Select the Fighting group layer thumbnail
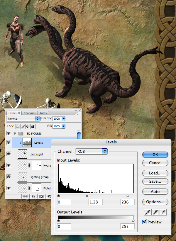Screen dimensions: 176x241 [23, 177]
